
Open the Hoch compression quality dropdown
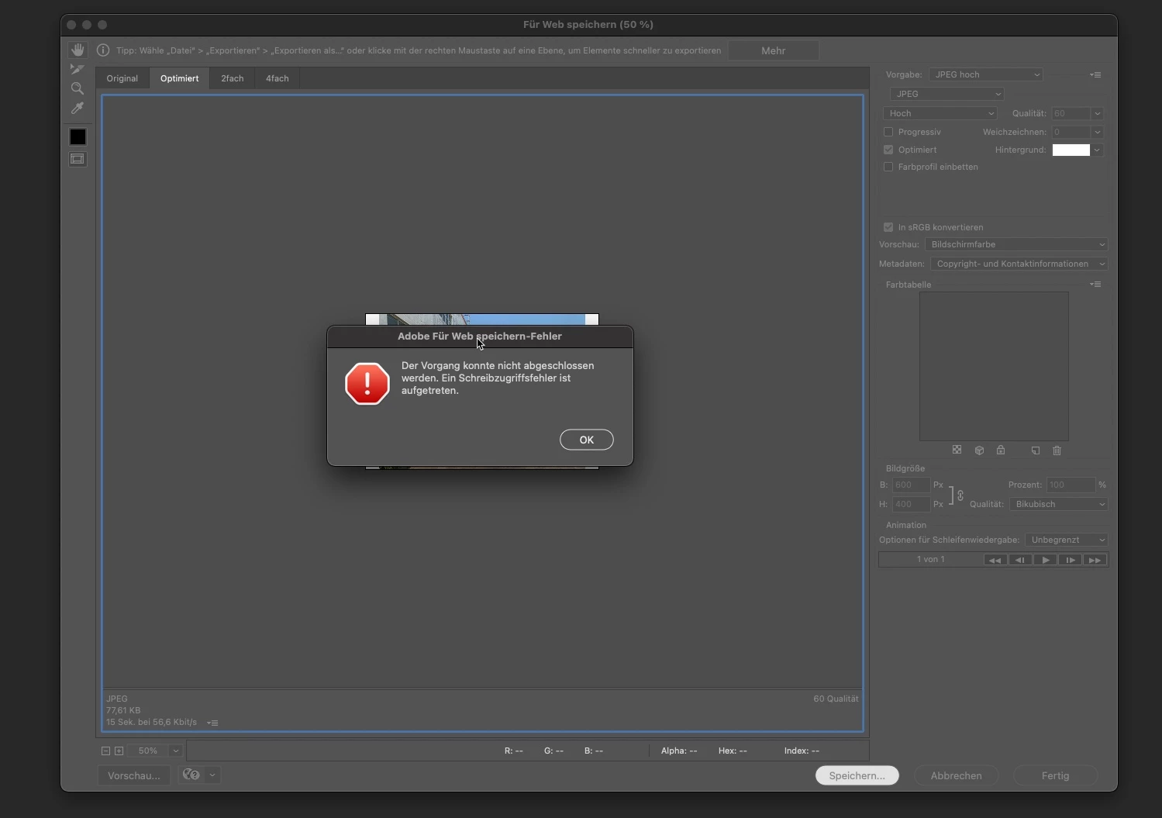click(940, 113)
